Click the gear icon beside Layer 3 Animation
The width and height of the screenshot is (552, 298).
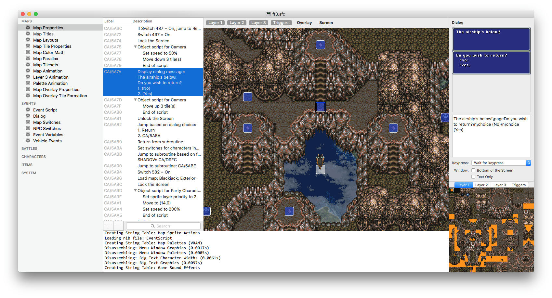(x=28, y=77)
